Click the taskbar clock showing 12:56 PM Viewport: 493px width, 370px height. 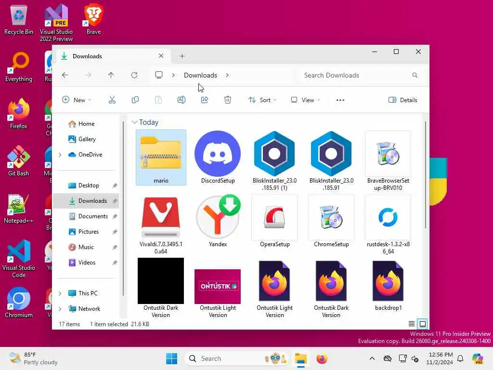pos(441,358)
